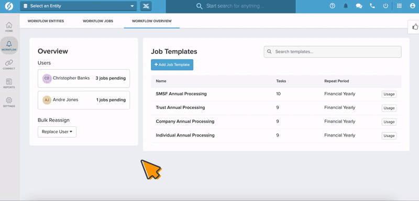Open the apps grid icon
Viewport: 419px width, 201px height.
point(399,6)
